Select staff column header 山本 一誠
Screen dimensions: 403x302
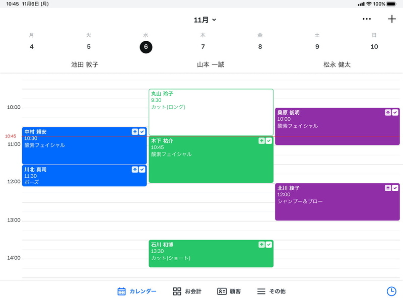(x=211, y=65)
